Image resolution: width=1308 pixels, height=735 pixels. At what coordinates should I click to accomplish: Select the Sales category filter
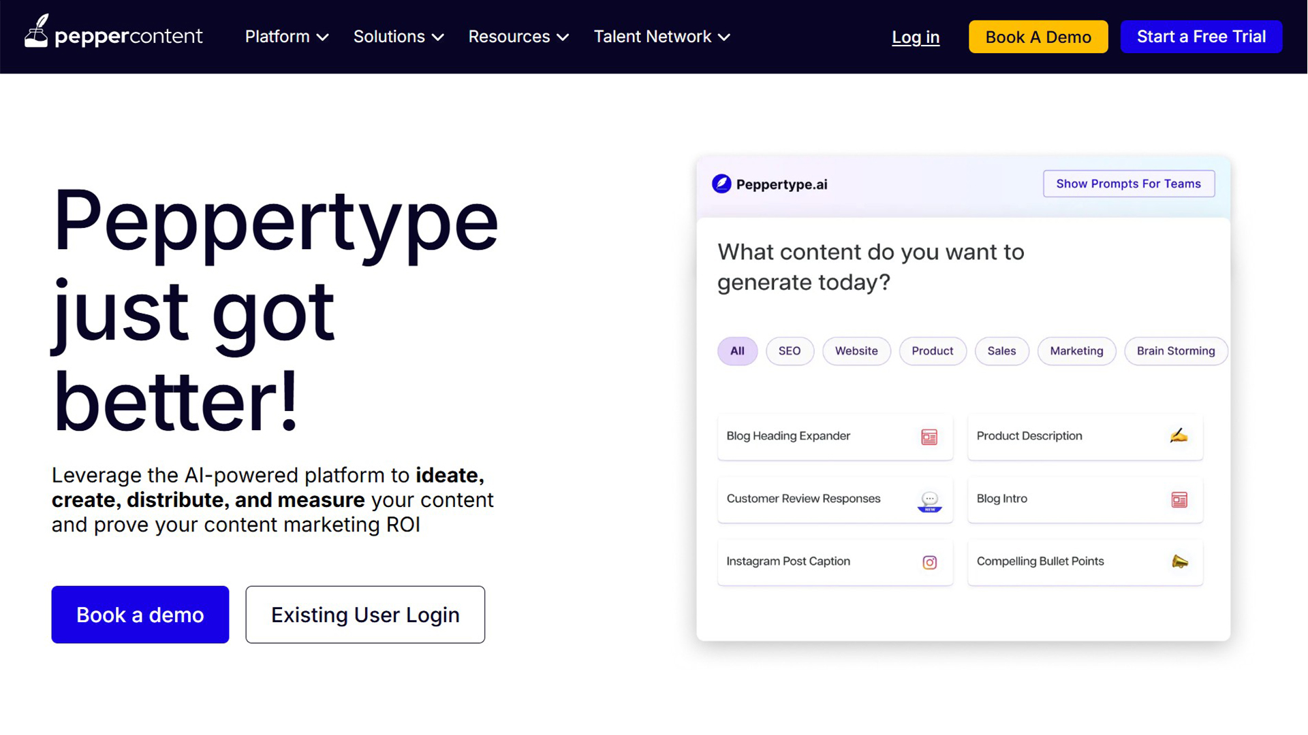point(1001,351)
